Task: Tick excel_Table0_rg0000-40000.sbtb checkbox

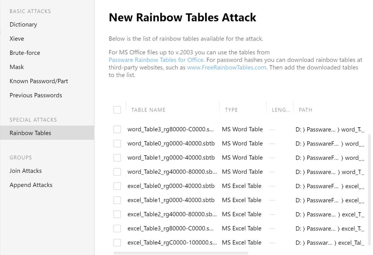Action: point(117,186)
